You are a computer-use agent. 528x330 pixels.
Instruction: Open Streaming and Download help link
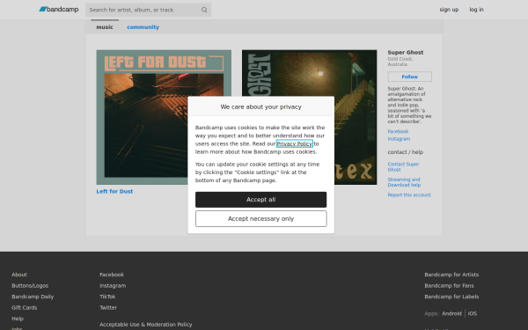(404, 182)
